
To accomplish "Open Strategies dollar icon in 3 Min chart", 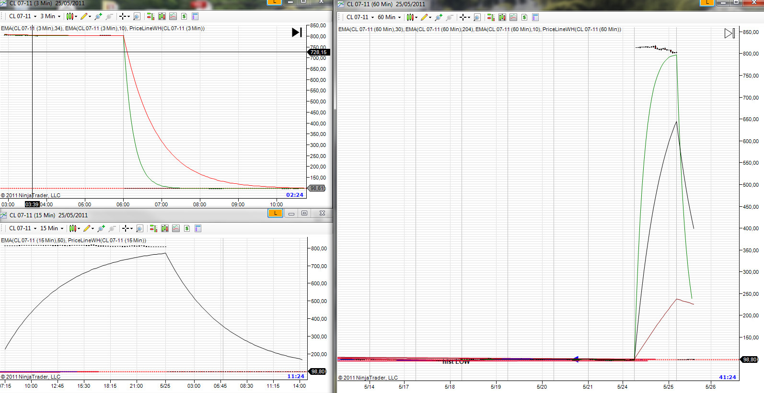I will point(184,16).
